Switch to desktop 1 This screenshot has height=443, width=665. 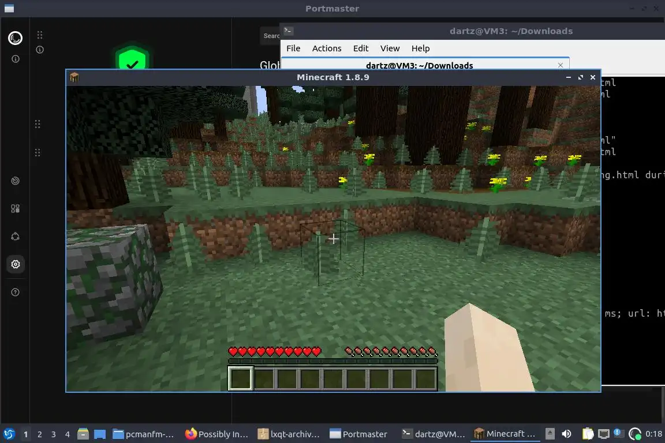(x=25, y=434)
